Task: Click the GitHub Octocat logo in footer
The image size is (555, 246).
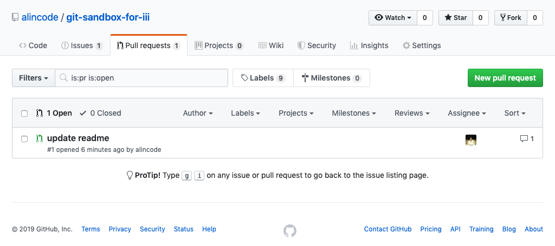Action: tap(290, 231)
